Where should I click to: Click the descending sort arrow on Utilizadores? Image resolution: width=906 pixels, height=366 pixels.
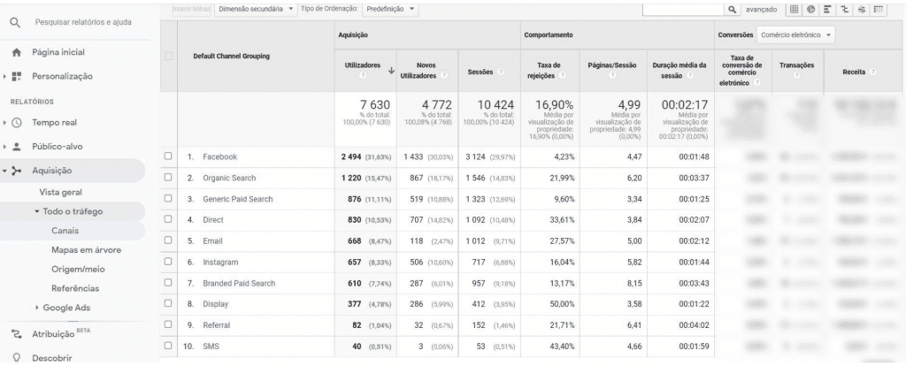[x=391, y=71]
